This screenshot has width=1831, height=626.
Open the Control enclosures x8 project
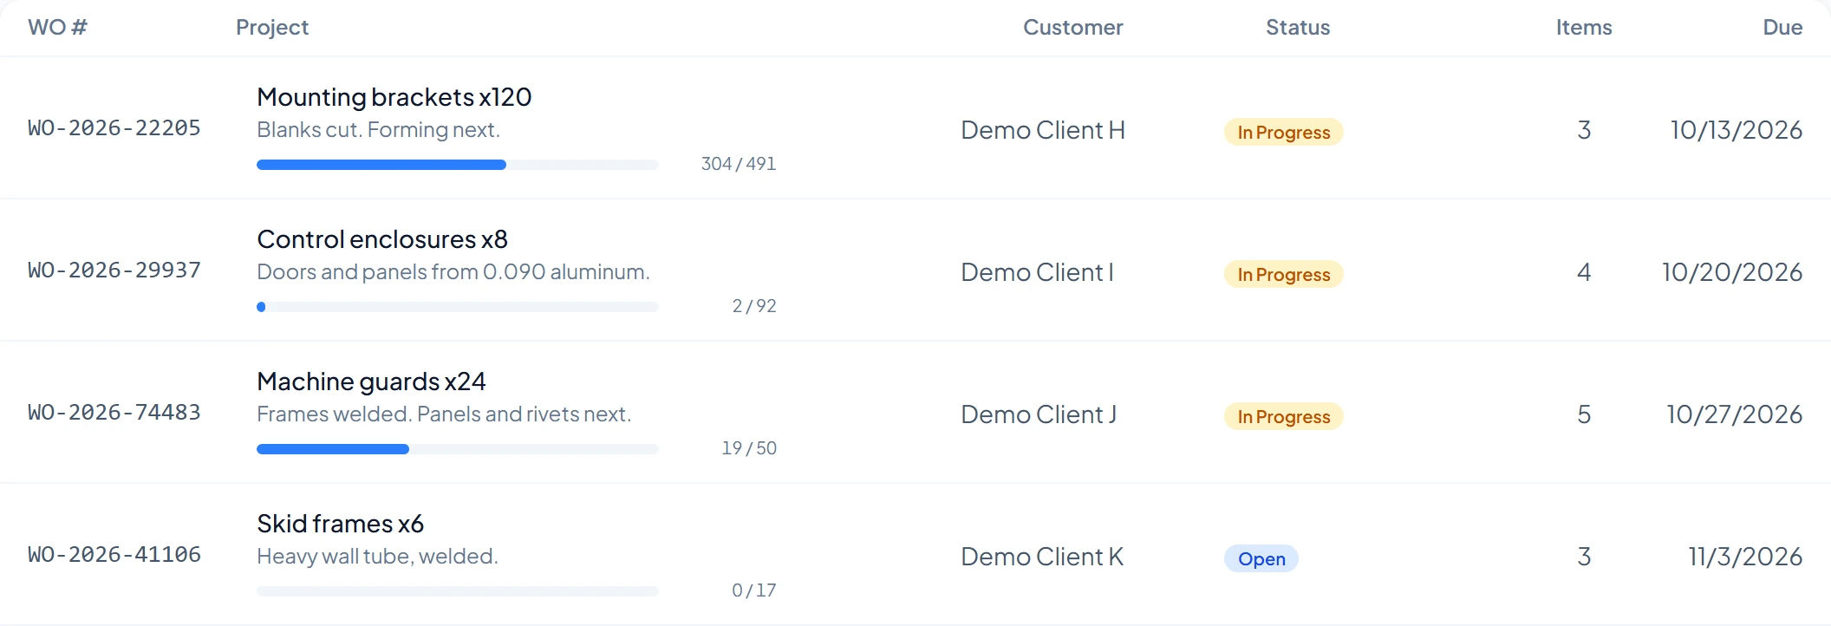pos(382,239)
